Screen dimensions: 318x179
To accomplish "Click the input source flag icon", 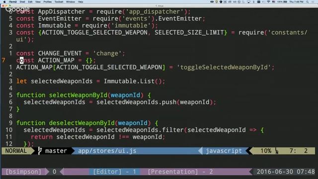I will (274, 2).
